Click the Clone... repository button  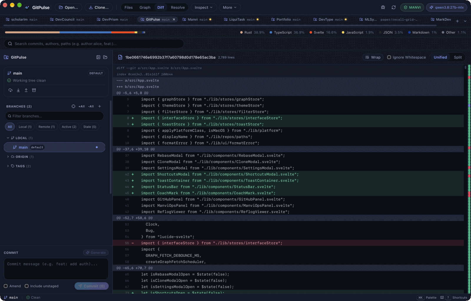[99, 7]
